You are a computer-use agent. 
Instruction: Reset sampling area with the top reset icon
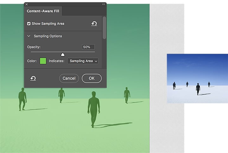94,23
